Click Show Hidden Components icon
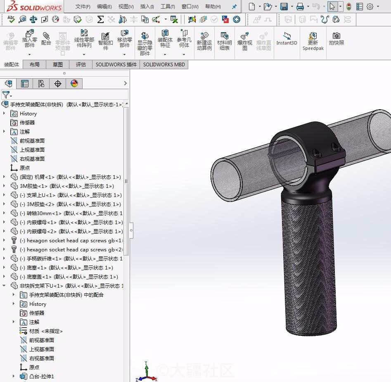 (145, 44)
